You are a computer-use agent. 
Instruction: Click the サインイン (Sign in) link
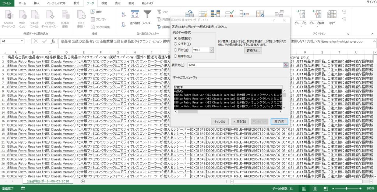(372, 2)
